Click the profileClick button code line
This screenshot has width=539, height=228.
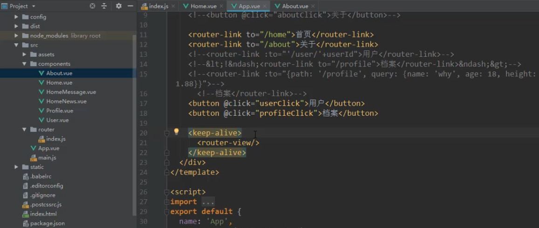[283, 114]
